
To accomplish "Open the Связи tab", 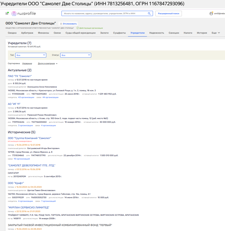I will pyautogui.click(x=57, y=33).
